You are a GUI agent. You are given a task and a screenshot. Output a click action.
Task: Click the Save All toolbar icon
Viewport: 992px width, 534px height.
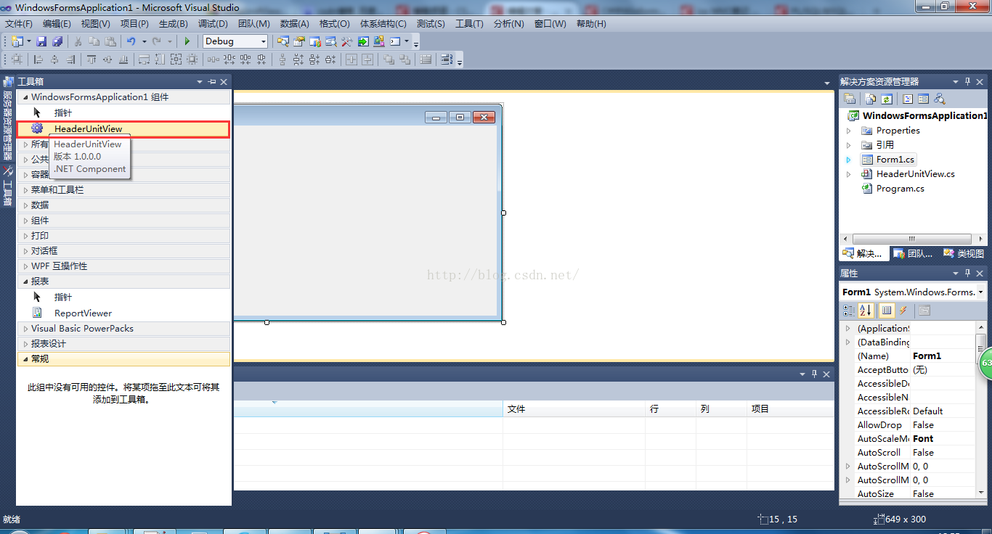(57, 41)
